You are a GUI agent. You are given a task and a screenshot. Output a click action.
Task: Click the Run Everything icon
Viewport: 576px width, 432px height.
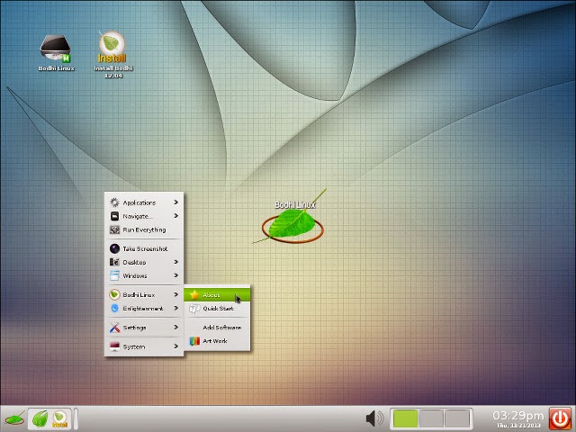114,229
